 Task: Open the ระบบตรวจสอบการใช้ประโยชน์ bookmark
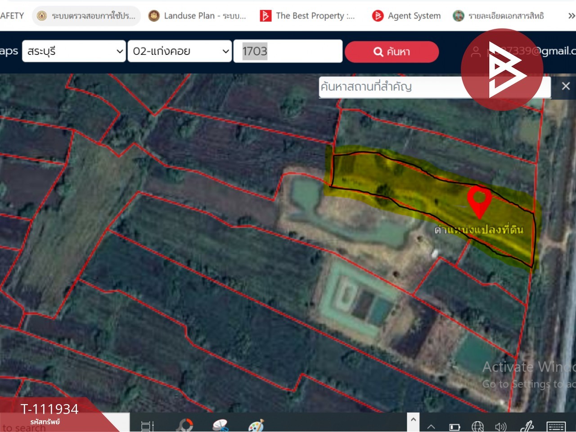[x=86, y=16]
